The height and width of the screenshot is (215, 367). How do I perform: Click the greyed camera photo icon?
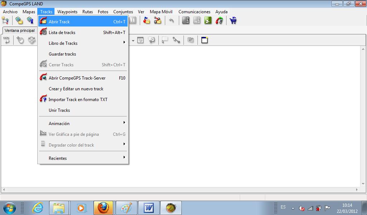coord(191,40)
